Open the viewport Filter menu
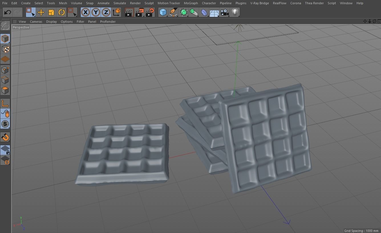 pos(80,22)
